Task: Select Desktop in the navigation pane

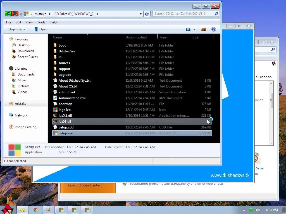Action: (23, 45)
